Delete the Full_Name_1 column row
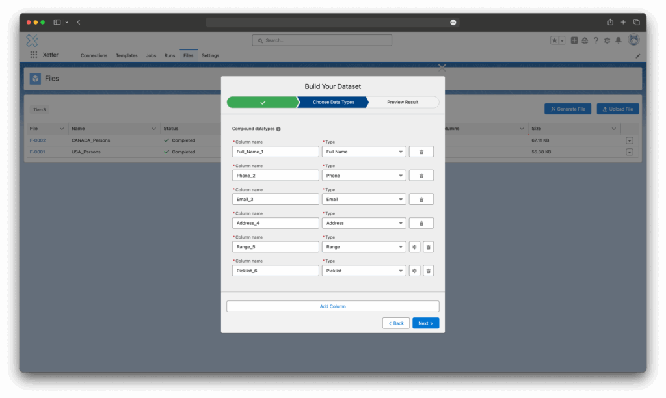The height and width of the screenshot is (398, 666). point(421,152)
